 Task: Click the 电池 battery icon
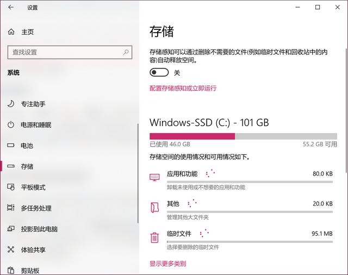11,146
